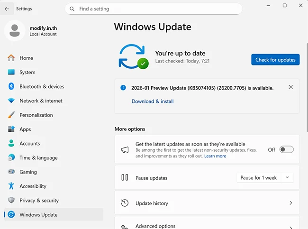Click the pause icon beside Pause updates
Viewport: 308px width, 229px height.
(125, 177)
